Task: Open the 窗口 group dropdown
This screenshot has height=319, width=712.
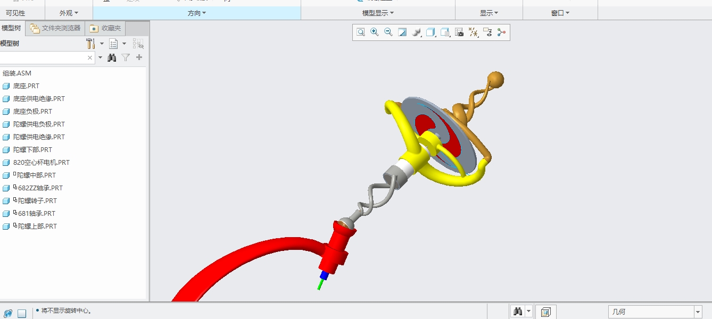Action: coord(560,13)
